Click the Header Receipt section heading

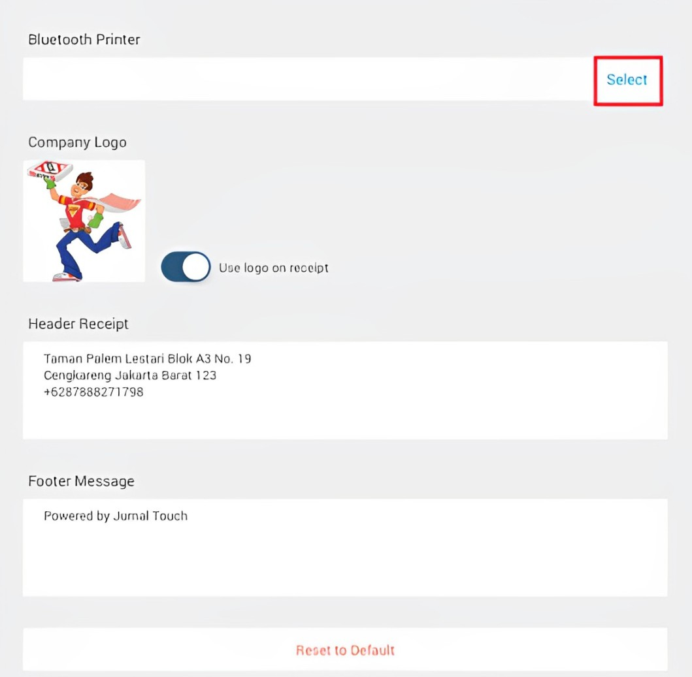pos(78,324)
